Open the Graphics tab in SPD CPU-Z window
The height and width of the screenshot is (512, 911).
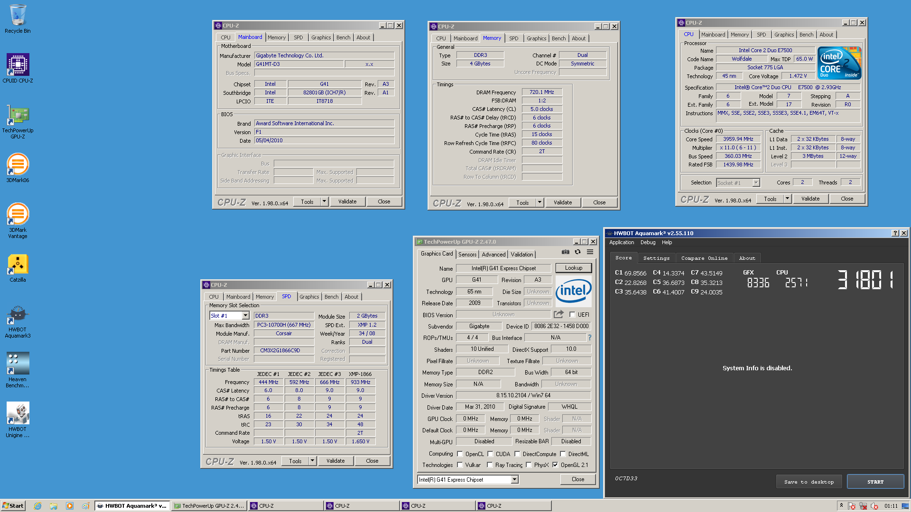[x=309, y=297]
